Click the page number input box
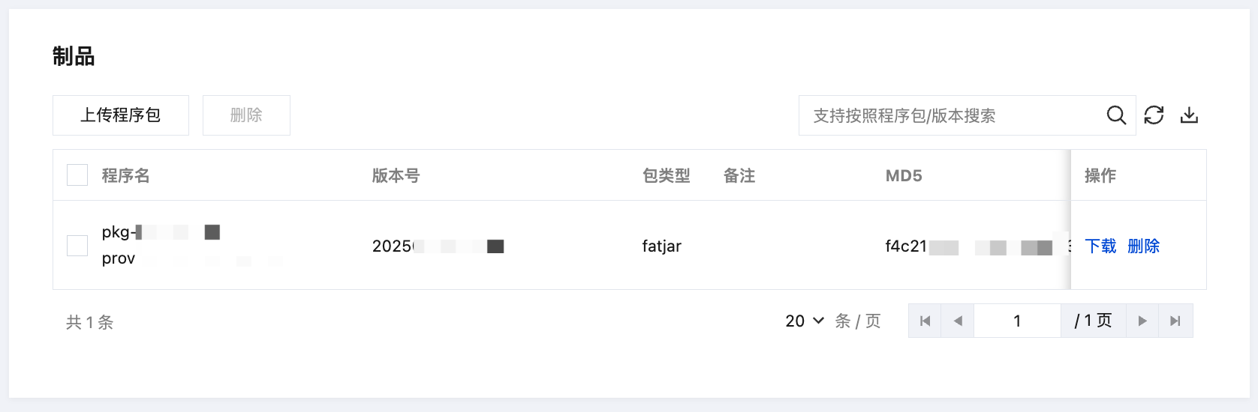1258x412 pixels. click(1017, 321)
